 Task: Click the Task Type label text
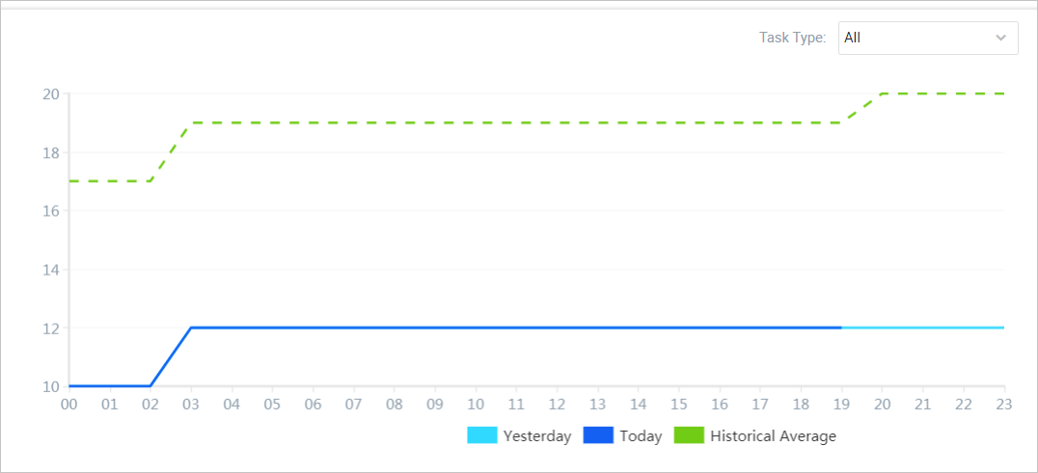coord(792,38)
